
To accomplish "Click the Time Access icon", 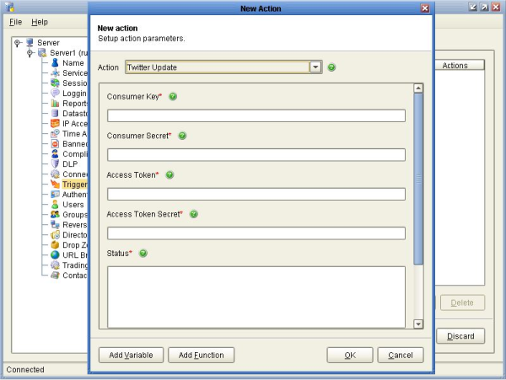I will 55,133.
